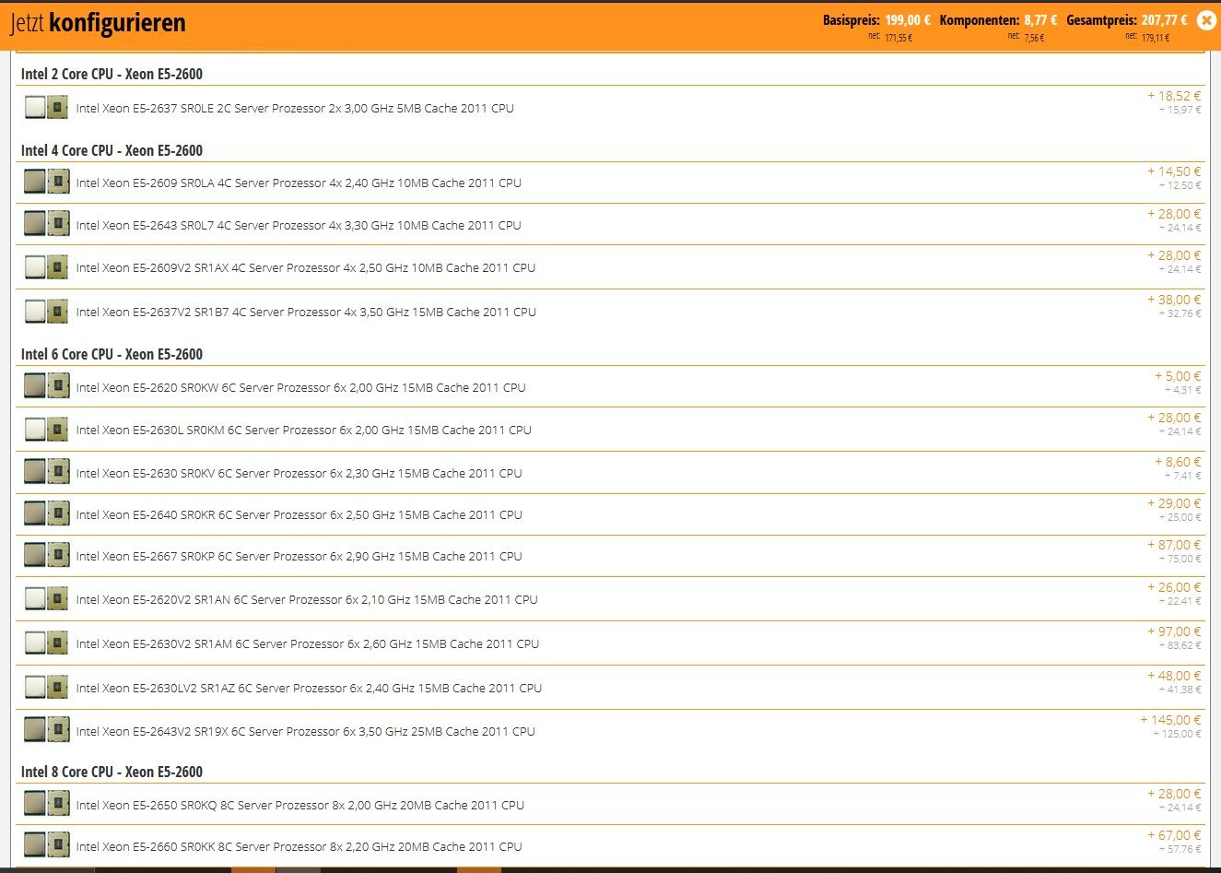Click the Xeon E5-2609V2 SR1AX CPU thumbnail

pyautogui.click(x=46, y=267)
